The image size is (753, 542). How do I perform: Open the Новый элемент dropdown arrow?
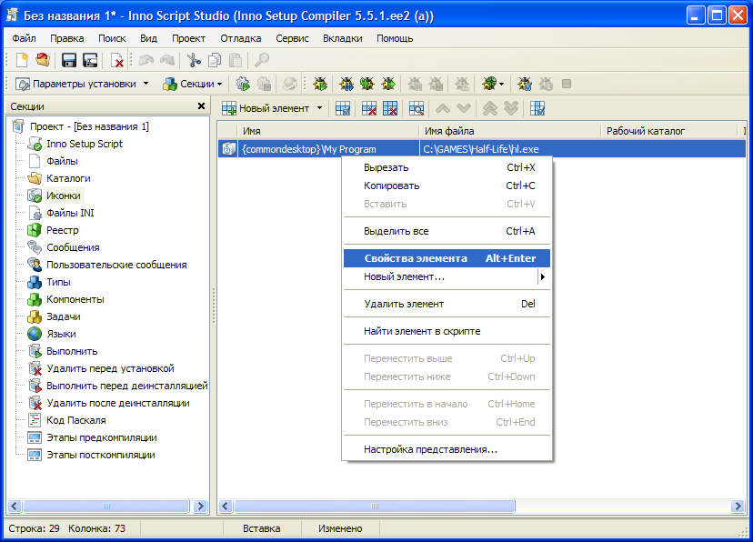tap(319, 108)
